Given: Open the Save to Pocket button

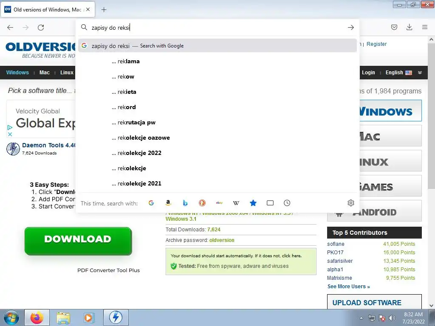Looking at the screenshot, I should pyautogui.click(x=394, y=27).
